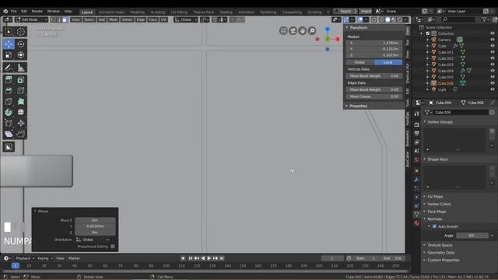This screenshot has width=498, height=280.
Task: Enable face select mode
Action: click(65, 19)
